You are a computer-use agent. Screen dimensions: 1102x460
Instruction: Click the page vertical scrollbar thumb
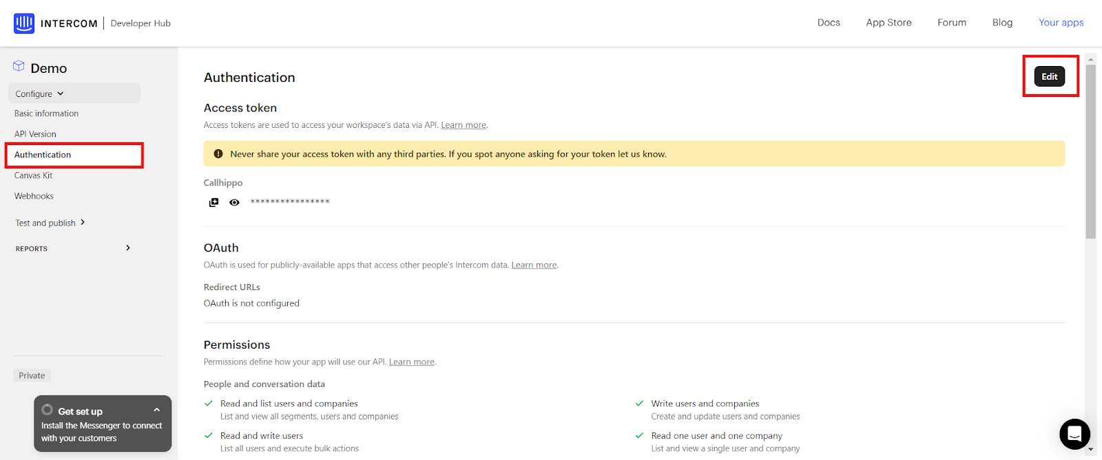pos(1090,151)
